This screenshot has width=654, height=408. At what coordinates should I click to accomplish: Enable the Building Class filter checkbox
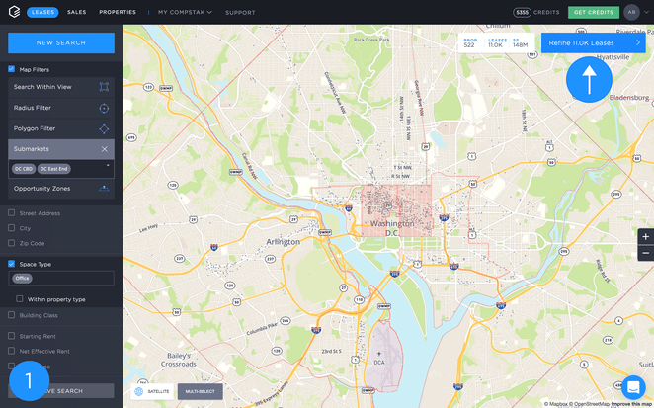12,315
